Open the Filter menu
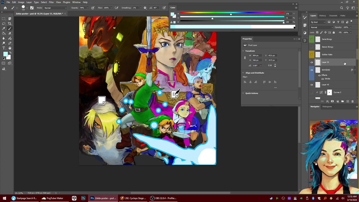 (x=51, y=2)
